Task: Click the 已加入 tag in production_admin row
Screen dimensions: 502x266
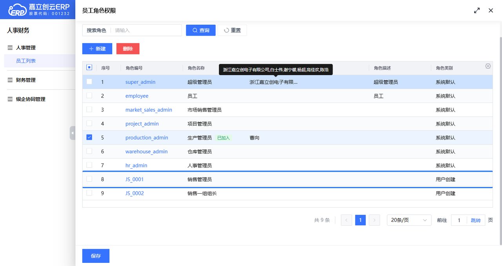Action: click(x=224, y=138)
